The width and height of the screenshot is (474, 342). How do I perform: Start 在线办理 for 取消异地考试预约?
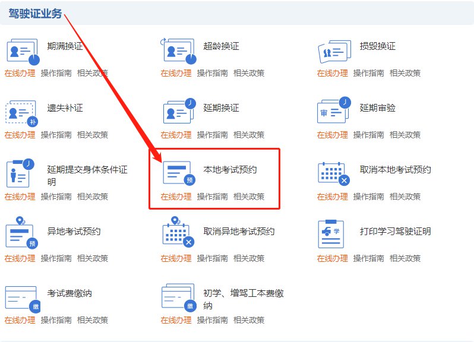point(176,258)
